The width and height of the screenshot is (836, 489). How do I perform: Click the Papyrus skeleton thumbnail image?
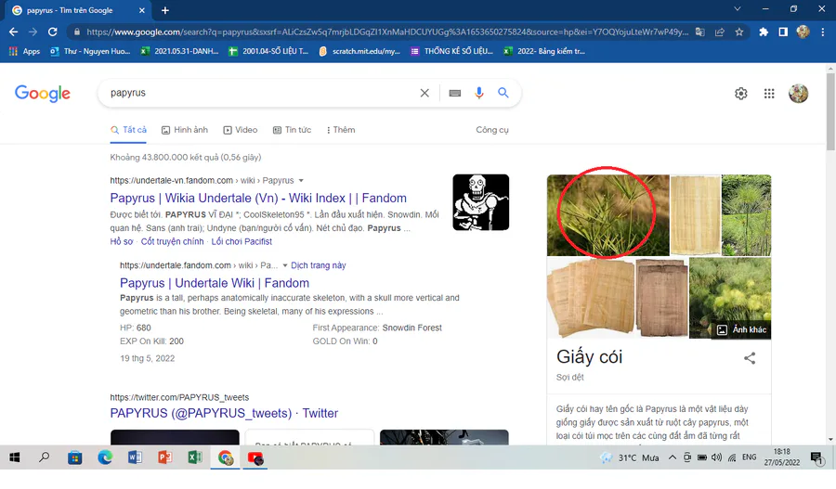(x=481, y=202)
